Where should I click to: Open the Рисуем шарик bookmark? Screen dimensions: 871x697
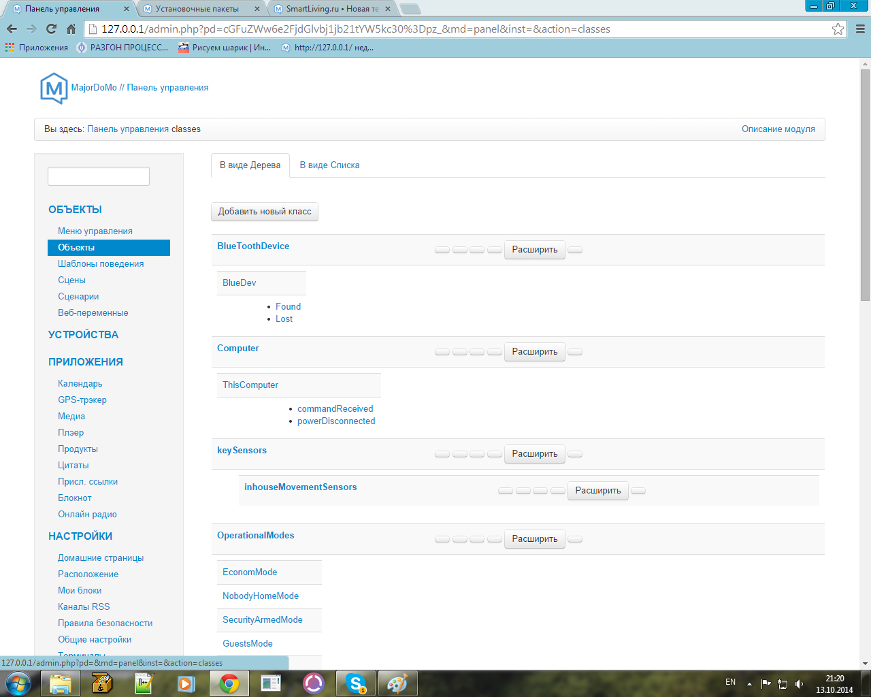point(225,48)
